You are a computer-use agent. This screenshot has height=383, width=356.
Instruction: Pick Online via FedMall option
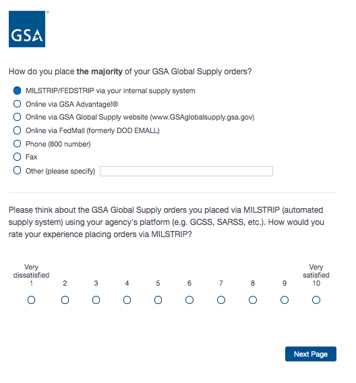(17, 130)
